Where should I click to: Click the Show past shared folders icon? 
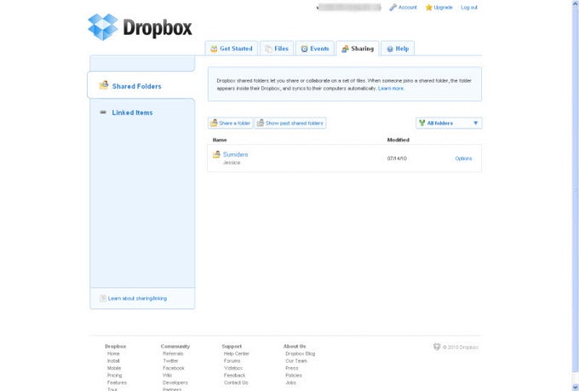click(261, 123)
